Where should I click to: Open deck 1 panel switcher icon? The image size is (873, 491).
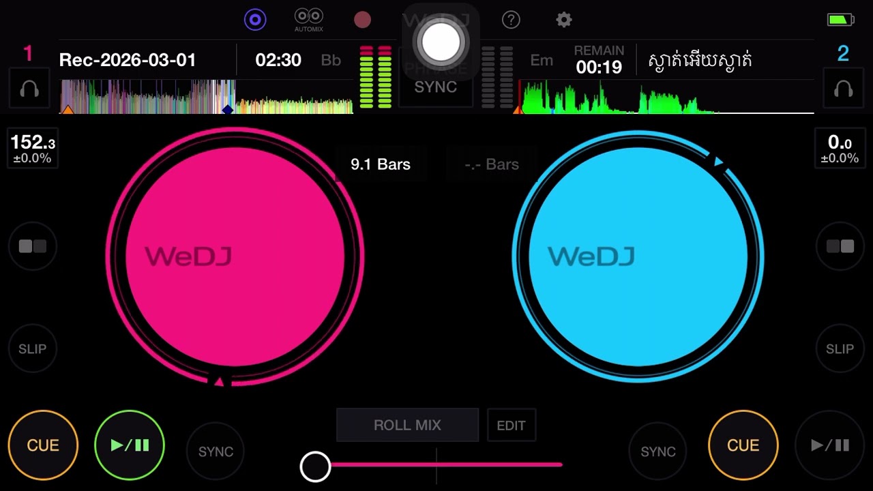click(x=33, y=246)
